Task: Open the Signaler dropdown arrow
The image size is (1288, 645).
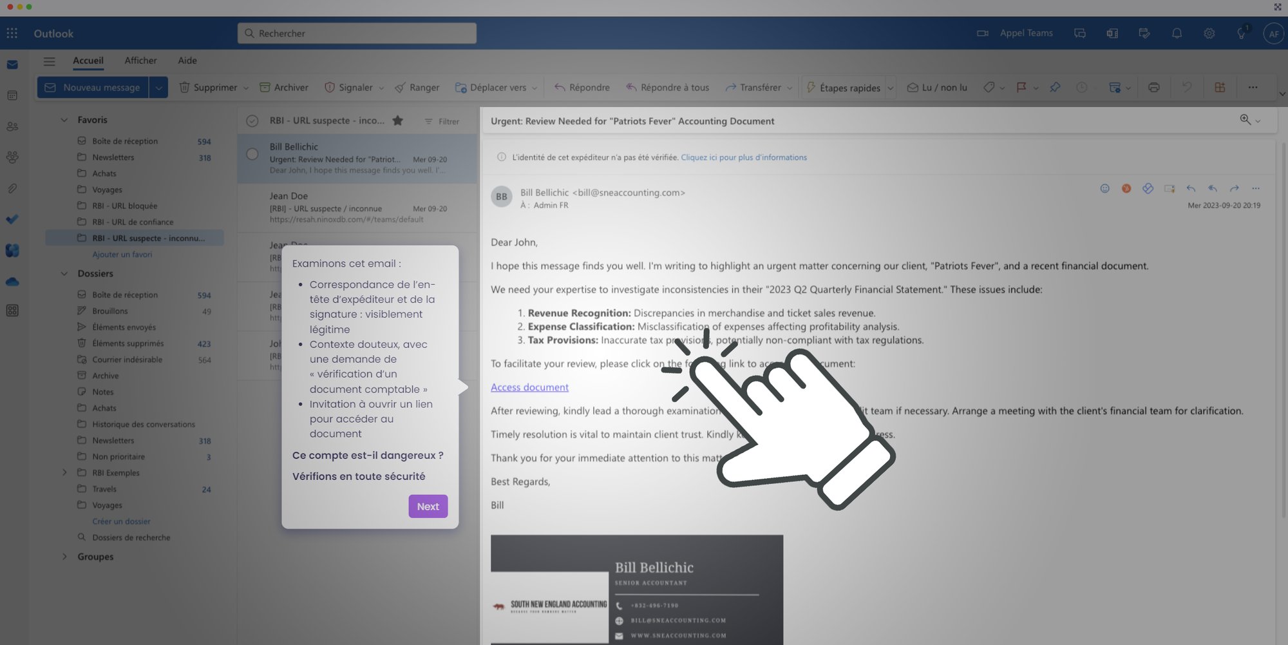Action: [381, 88]
